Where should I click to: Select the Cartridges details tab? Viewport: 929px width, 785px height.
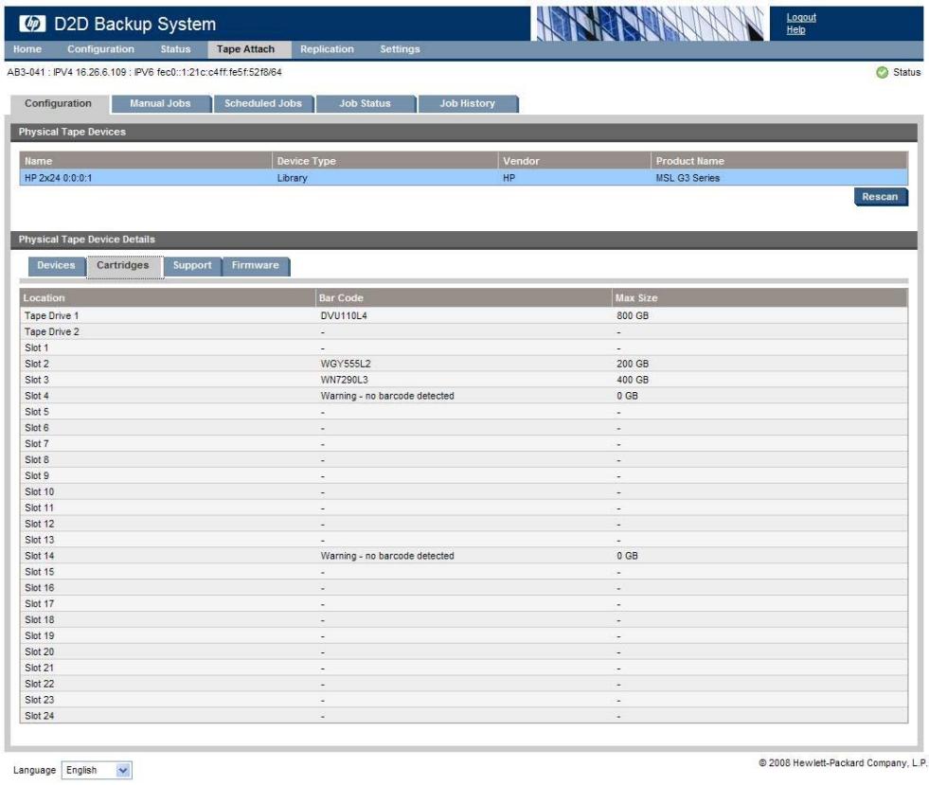click(x=123, y=265)
